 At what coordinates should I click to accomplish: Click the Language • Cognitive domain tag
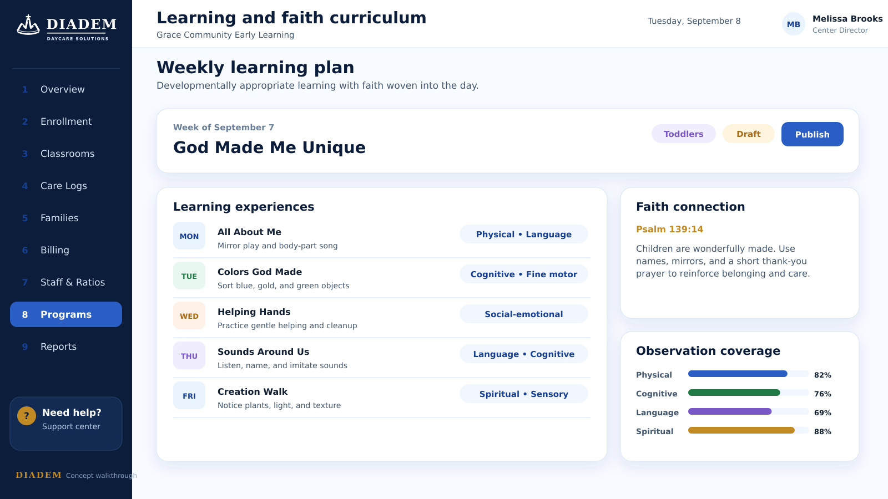[x=524, y=354]
